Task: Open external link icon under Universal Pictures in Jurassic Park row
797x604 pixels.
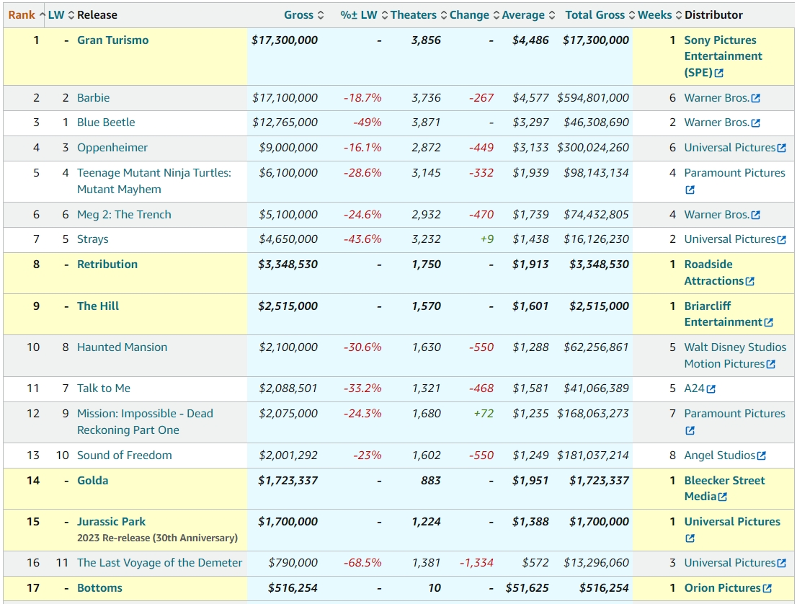Action: [690, 539]
